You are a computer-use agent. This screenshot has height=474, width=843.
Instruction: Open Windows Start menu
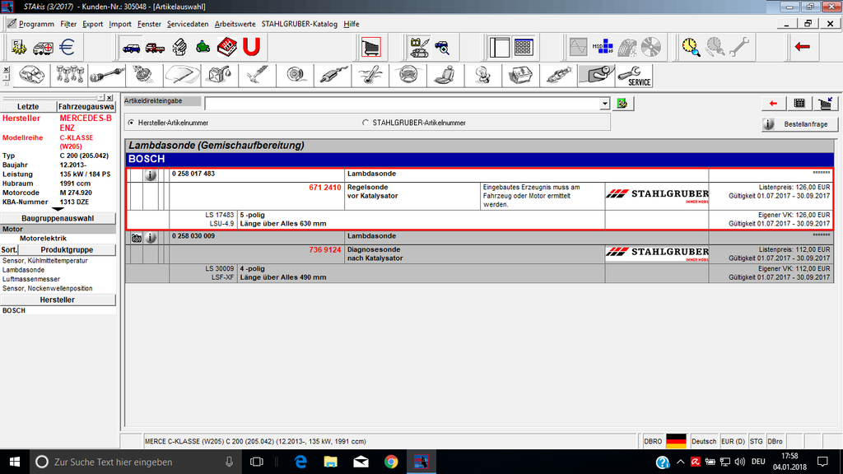point(15,462)
